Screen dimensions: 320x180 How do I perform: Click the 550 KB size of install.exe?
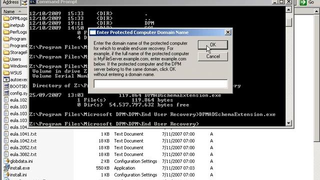pyautogui.click(x=102, y=168)
